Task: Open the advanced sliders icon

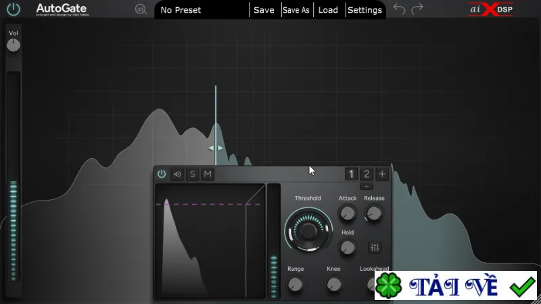Action: tap(375, 247)
